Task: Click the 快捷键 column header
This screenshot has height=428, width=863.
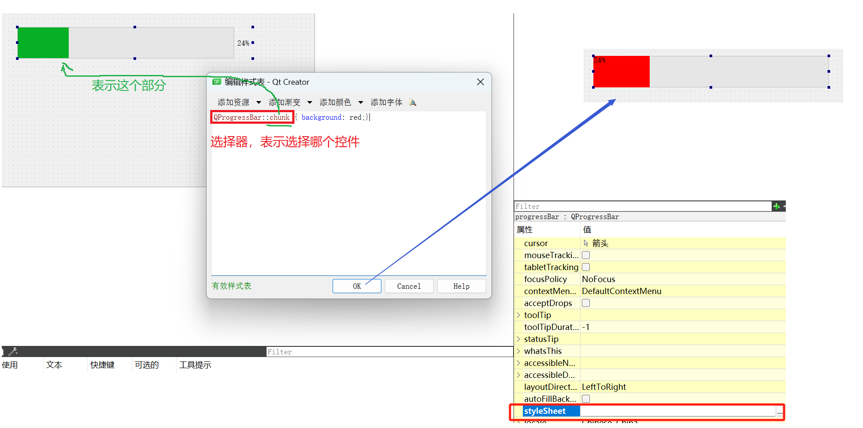Action: pos(102,365)
